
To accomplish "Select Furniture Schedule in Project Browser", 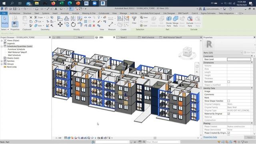I will 16,49.
